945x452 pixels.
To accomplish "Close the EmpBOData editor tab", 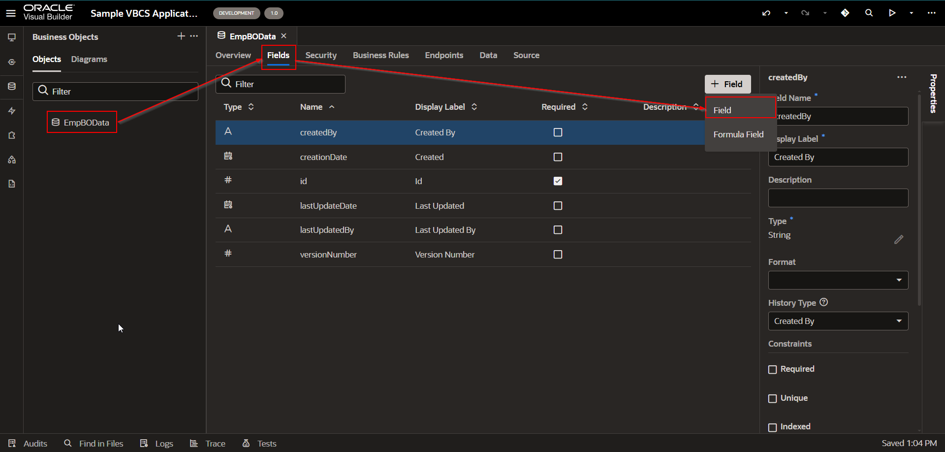I will (x=283, y=36).
